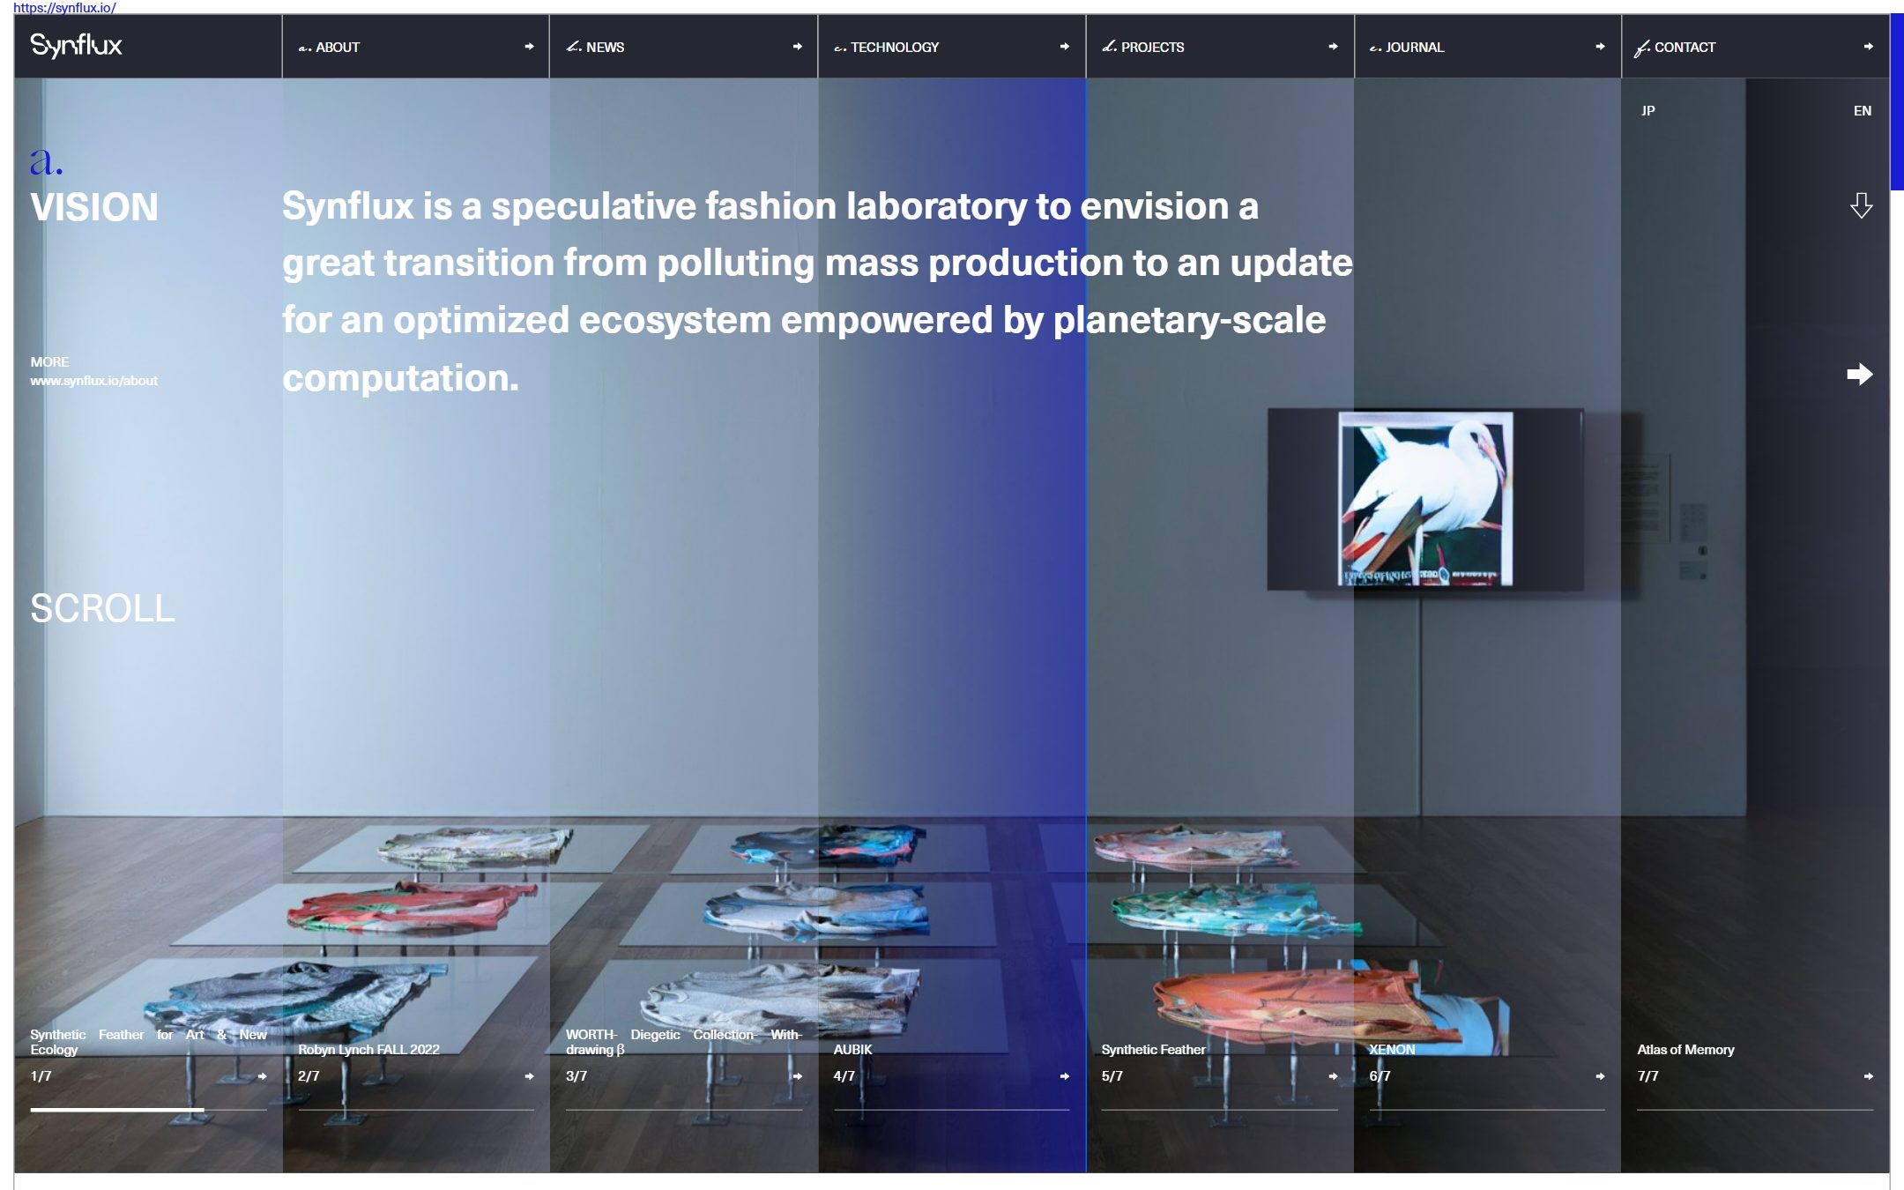Switch language to JP
The height and width of the screenshot is (1190, 1904).
pyautogui.click(x=1647, y=111)
